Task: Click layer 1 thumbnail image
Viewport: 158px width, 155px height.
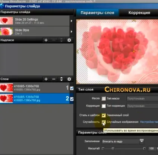Action: (6, 88)
